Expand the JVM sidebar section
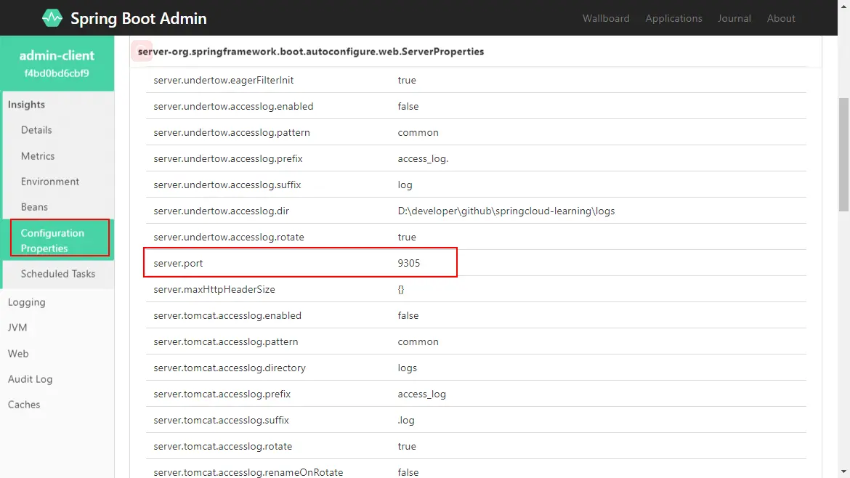850x478 pixels. tap(17, 328)
